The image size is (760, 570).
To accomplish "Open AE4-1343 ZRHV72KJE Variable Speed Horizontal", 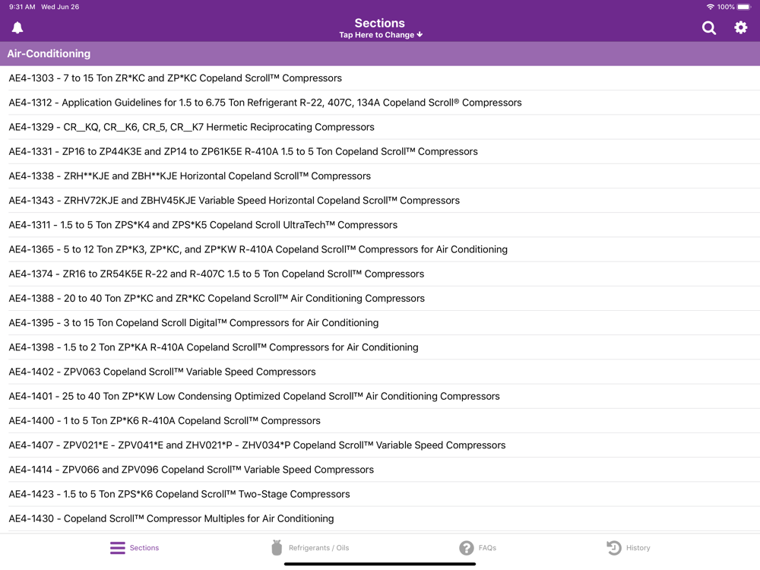I will tap(380, 201).
